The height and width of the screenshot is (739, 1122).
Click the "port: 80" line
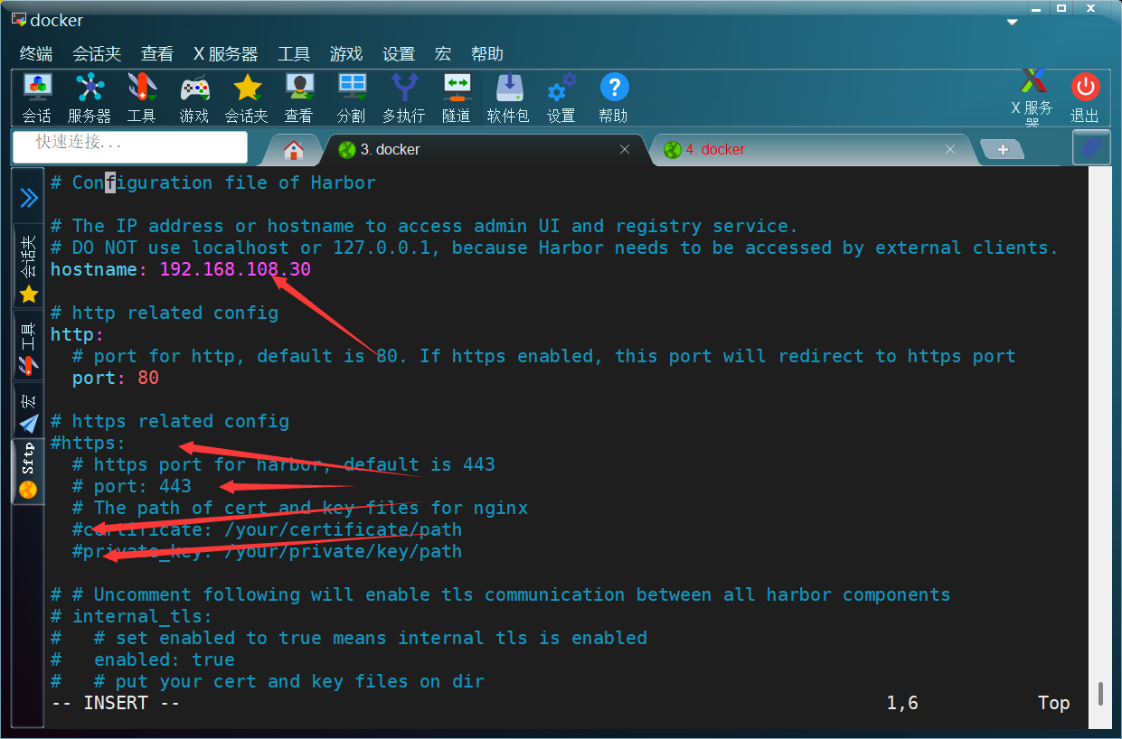coord(116,378)
